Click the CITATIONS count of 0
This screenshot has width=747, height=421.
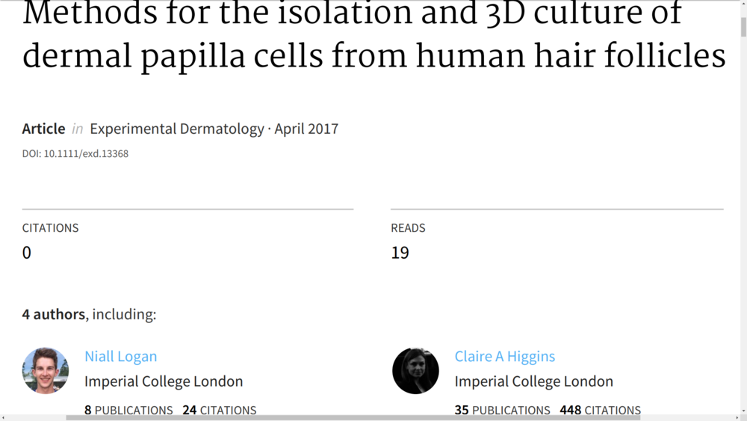[27, 253]
